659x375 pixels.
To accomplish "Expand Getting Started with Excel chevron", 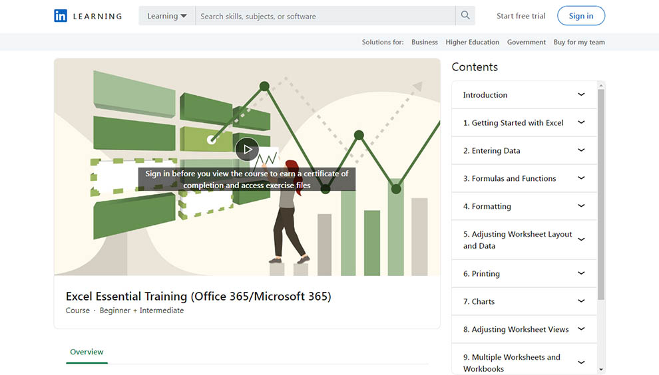I will (581, 122).
